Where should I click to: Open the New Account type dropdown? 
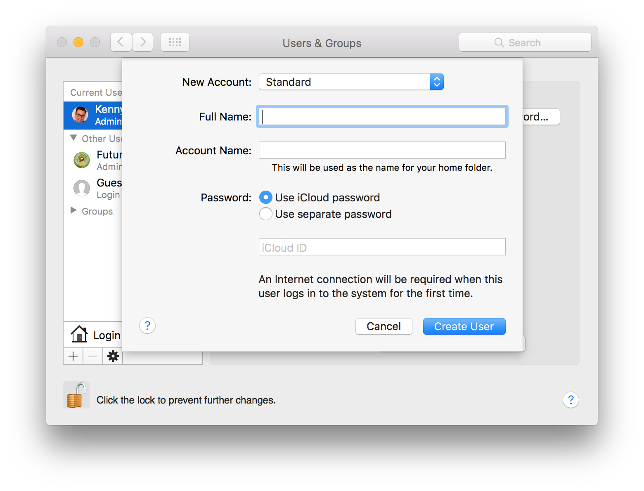pos(351,82)
